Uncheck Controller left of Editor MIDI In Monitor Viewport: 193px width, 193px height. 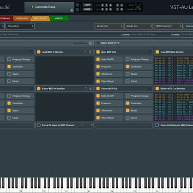pyautogui.click(x=9, y=103)
